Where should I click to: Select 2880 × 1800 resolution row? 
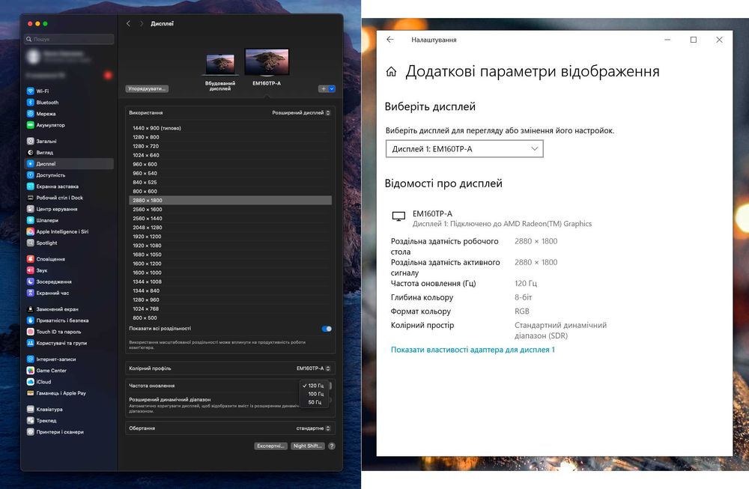coord(230,201)
